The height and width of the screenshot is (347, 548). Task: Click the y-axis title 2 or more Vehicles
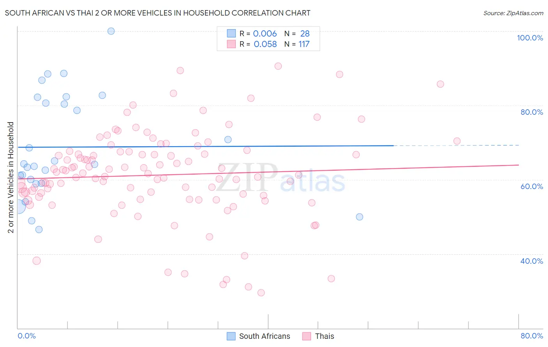point(11,177)
